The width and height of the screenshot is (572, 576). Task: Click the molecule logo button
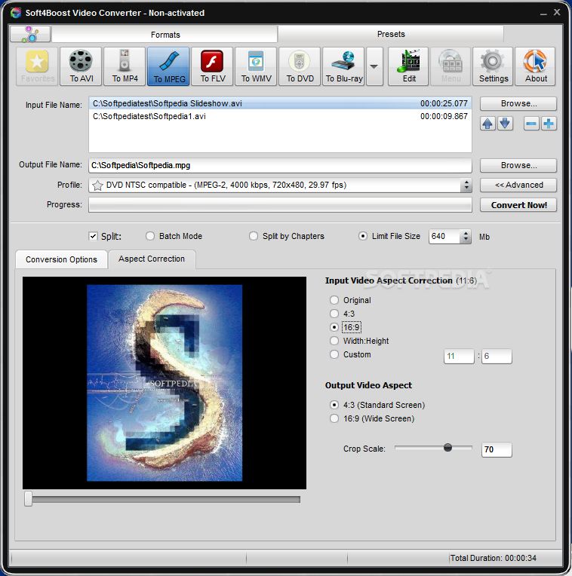point(30,34)
